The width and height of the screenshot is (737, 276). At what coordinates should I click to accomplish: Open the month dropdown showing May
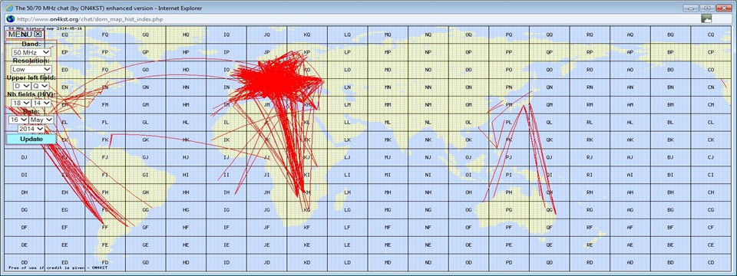pyautogui.click(x=41, y=120)
